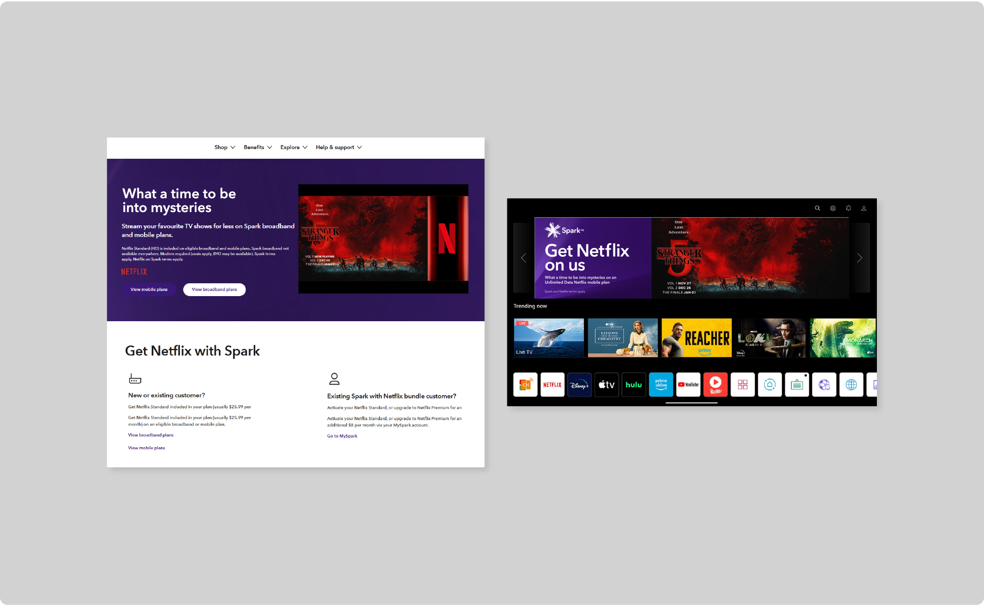Viewport: 984px width, 605px height.
Task: Open the settings gear on the TV screen
Action: (x=833, y=208)
